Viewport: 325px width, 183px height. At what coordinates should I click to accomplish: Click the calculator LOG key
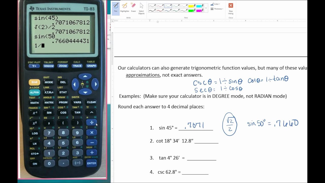[35, 133]
